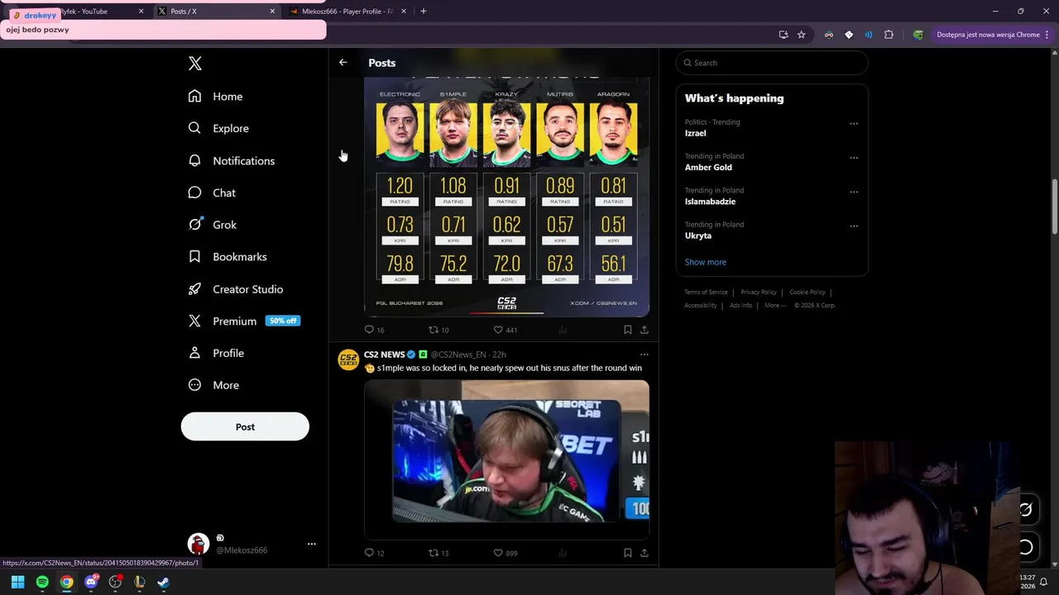Open the Ads info footer link

pyautogui.click(x=740, y=305)
